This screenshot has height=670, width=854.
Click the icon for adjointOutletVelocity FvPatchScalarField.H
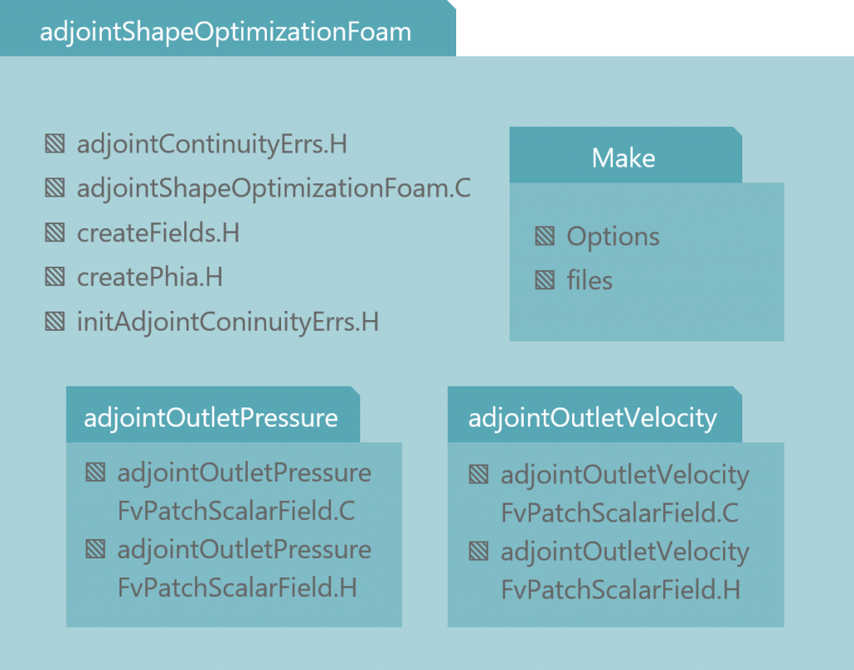[x=479, y=552]
